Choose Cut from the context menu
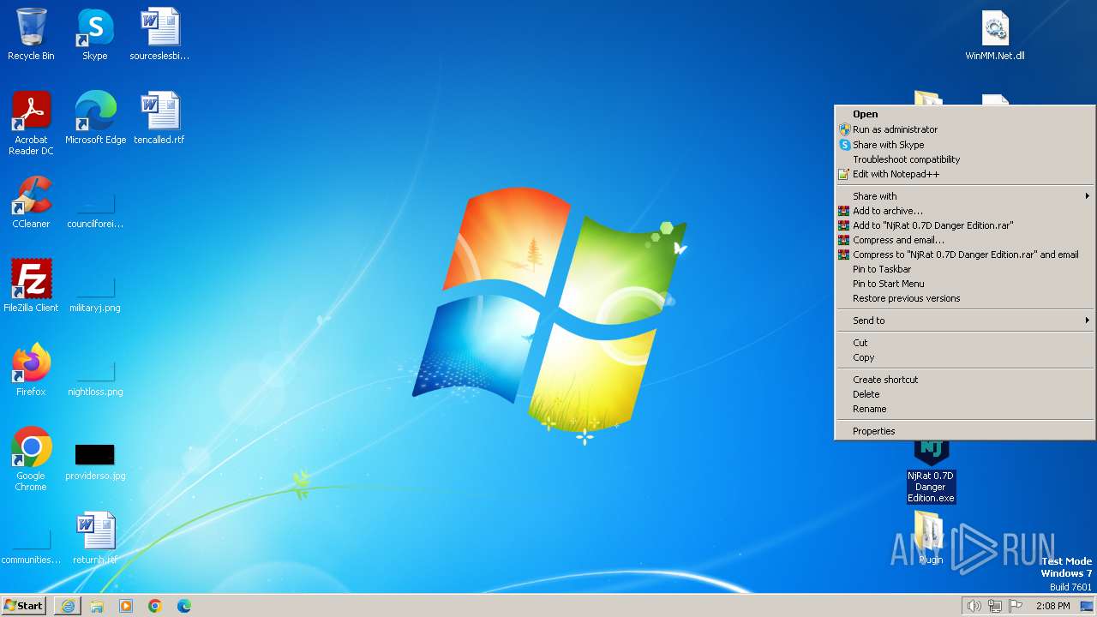 coord(965,343)
